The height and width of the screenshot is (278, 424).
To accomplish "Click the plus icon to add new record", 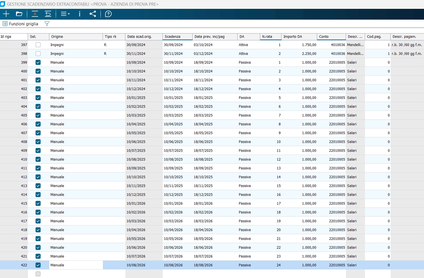I will (6, 14).
